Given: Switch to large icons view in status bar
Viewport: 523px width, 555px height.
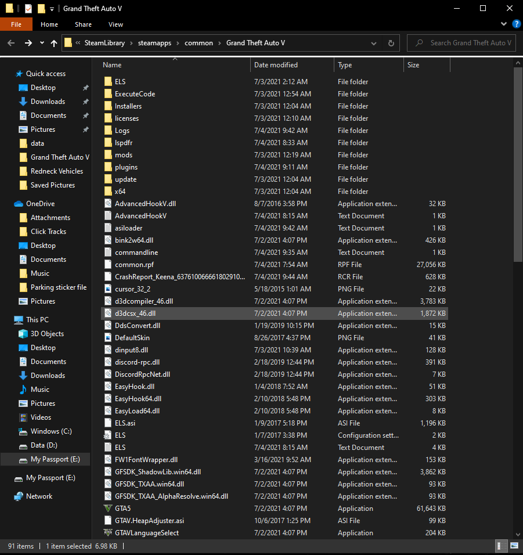Looking at the screenshot, I should [514, 546].
